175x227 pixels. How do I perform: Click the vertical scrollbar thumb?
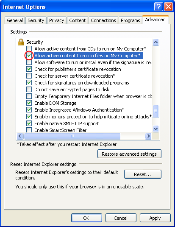click(156, 111)
